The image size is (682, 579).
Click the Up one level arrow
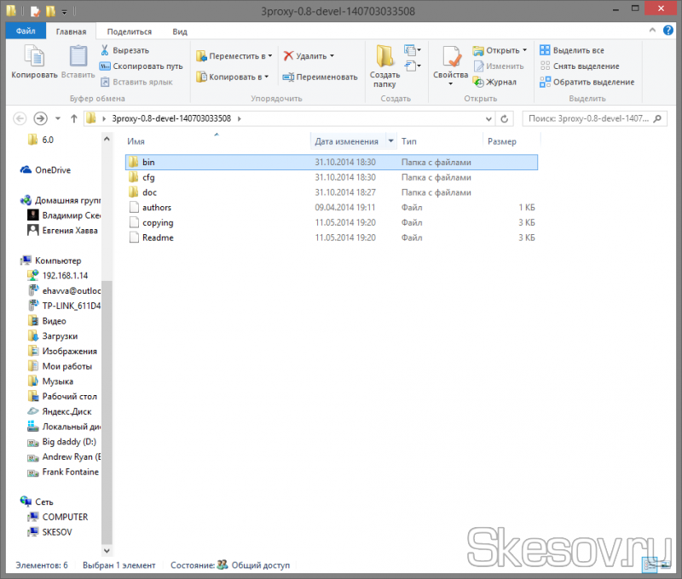click(x=74, y=118)
